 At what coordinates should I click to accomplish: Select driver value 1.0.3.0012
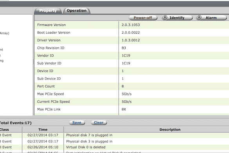[x=131, y=40]
